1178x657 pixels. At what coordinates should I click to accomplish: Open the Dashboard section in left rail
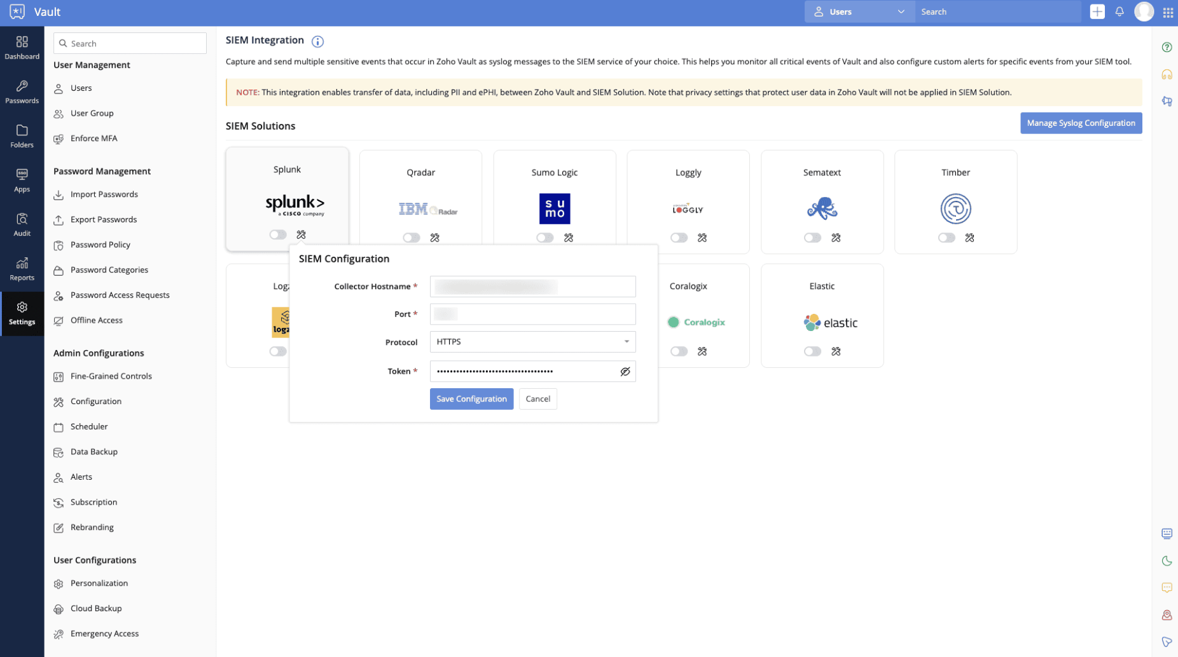[x=22, y=48]
